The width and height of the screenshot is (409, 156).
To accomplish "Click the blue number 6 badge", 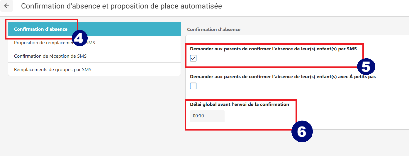I will tap(302, 131).
